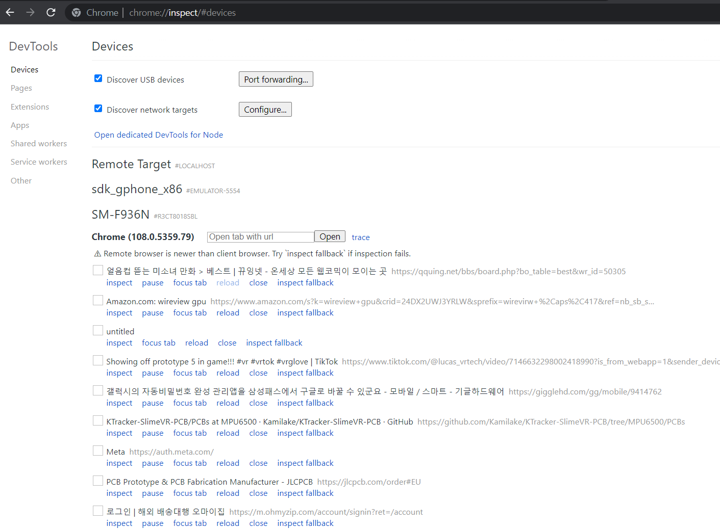Open dedicated DevTools for Node
Viewport: 720px width, 529px height.
[x=159, y=135]
